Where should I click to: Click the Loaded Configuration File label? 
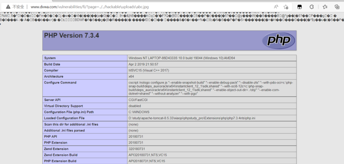coord(64,118)
